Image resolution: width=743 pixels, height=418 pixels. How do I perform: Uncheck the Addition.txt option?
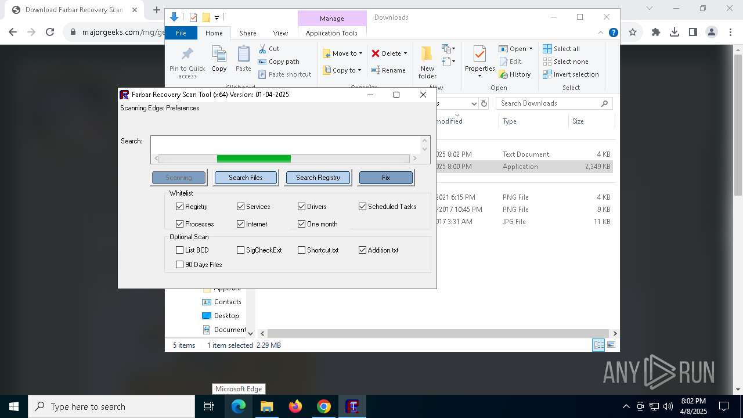(x=362, y=250)
